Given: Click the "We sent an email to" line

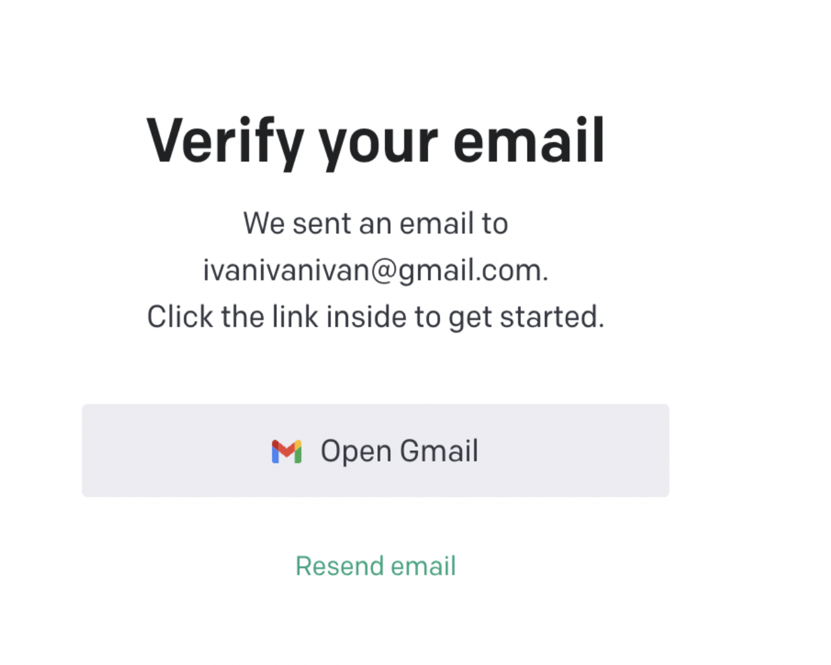Looking at the screenshot, I should [375, 224].
